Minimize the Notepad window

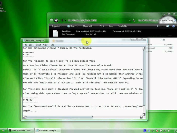(x=133, y=39)
